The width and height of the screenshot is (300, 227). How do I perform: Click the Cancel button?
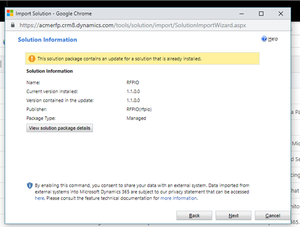coord(273,215)
